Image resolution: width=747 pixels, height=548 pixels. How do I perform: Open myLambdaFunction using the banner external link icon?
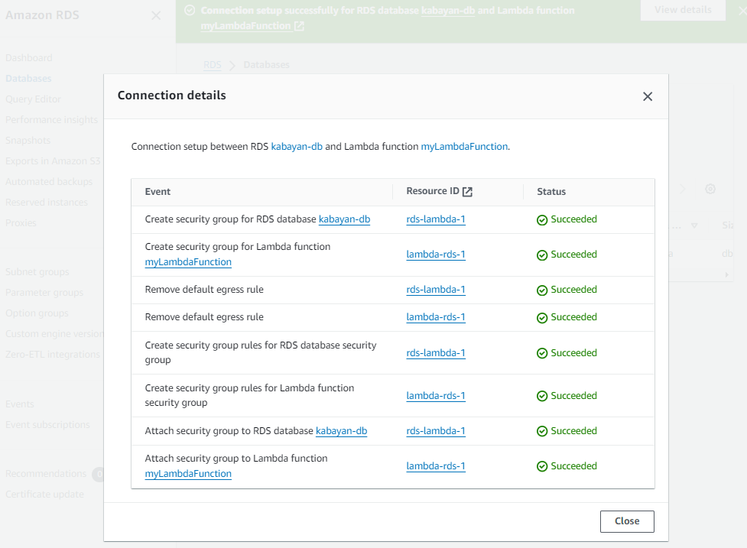tap(300, 26)
